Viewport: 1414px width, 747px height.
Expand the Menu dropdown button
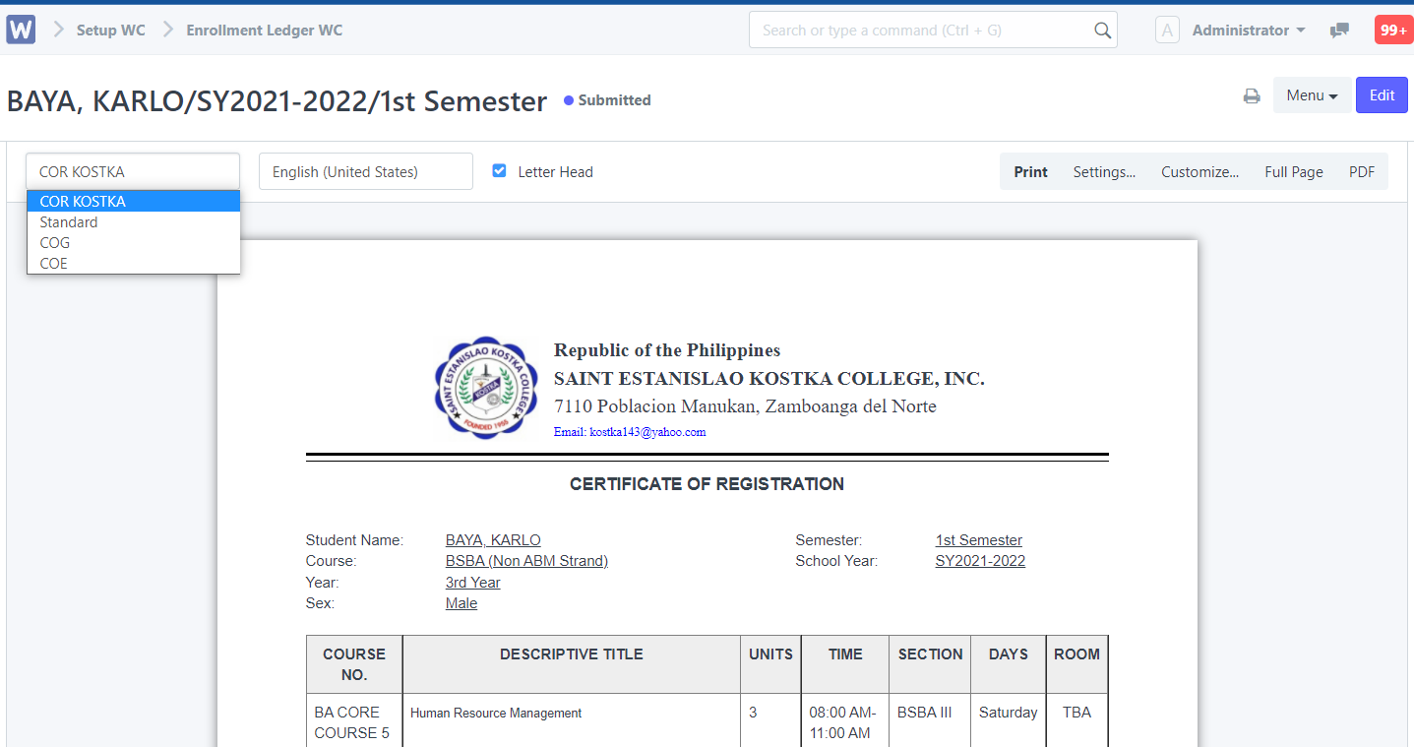[1312, 95]
